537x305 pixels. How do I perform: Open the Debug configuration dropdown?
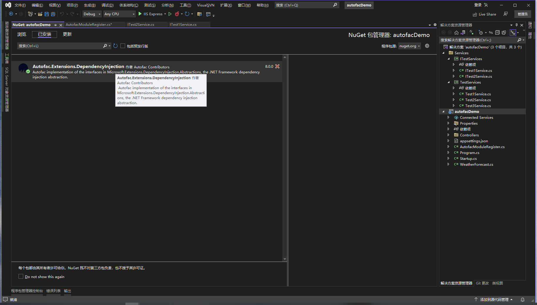pyautogui.click(x=92, y=14)
